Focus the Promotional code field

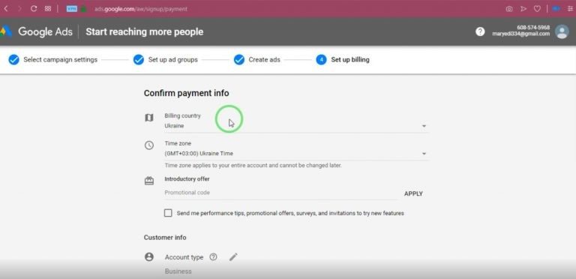[x=281, y=193]
